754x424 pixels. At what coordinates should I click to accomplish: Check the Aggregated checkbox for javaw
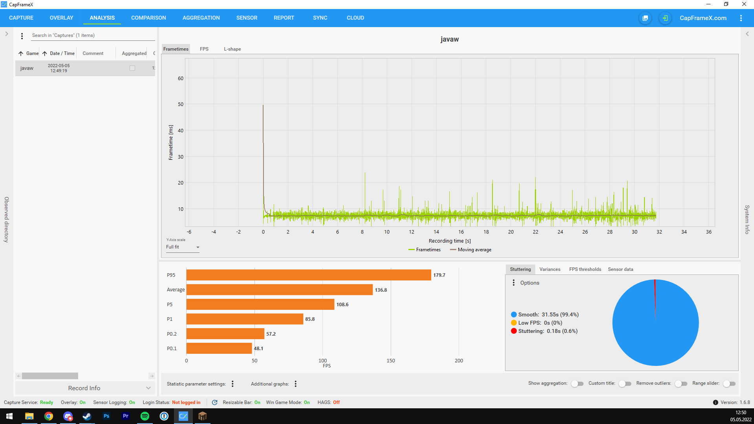point(132,68)
